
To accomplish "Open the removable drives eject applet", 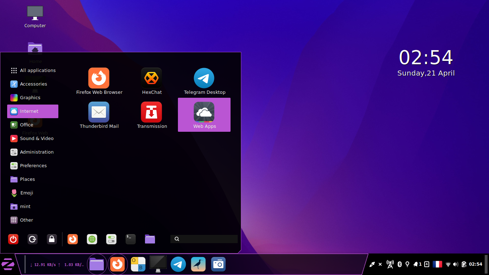I will (x=427, y=264).
